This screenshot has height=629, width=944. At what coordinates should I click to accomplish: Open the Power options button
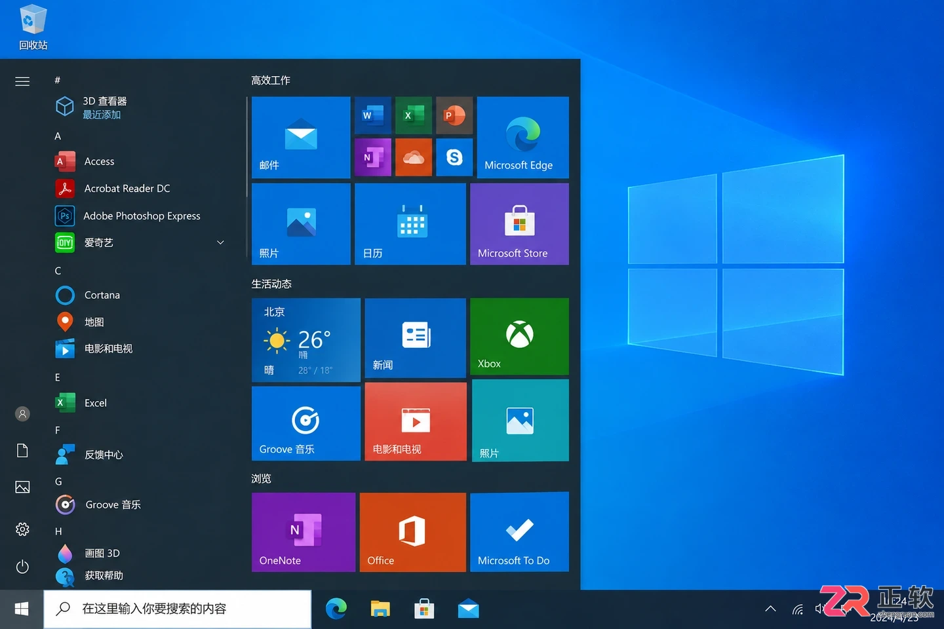[22, 567]
